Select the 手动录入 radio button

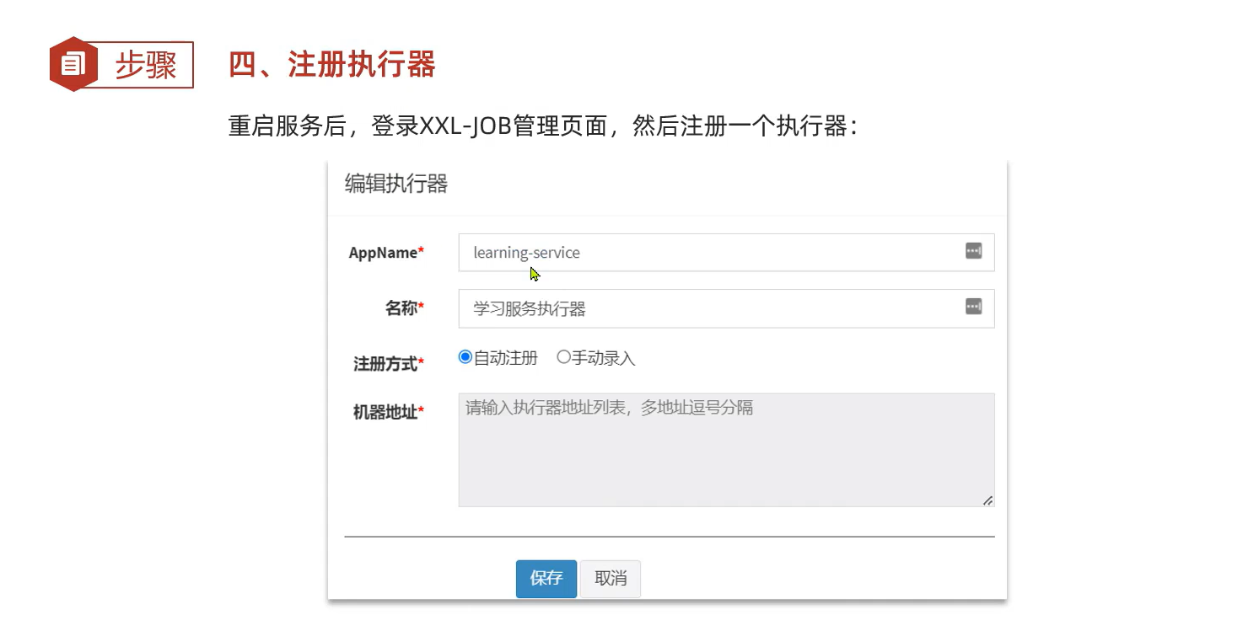tap(563, 357)
